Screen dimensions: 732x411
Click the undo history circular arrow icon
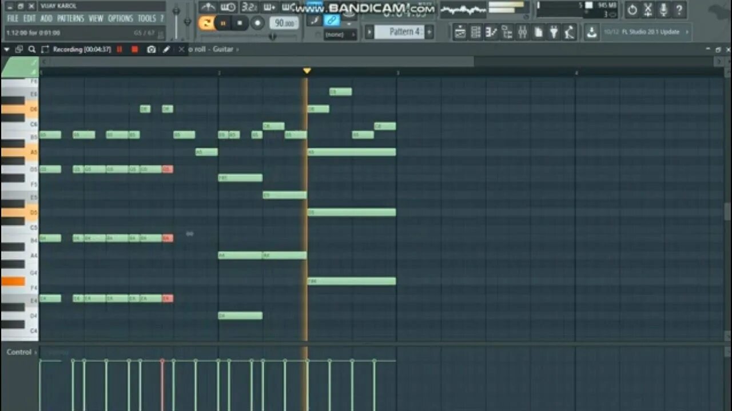click(632, 10)
